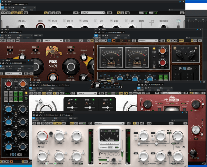207x167 pixels.
Task: Click OS button in Siren toolbar
Action: tap(18, 41)
